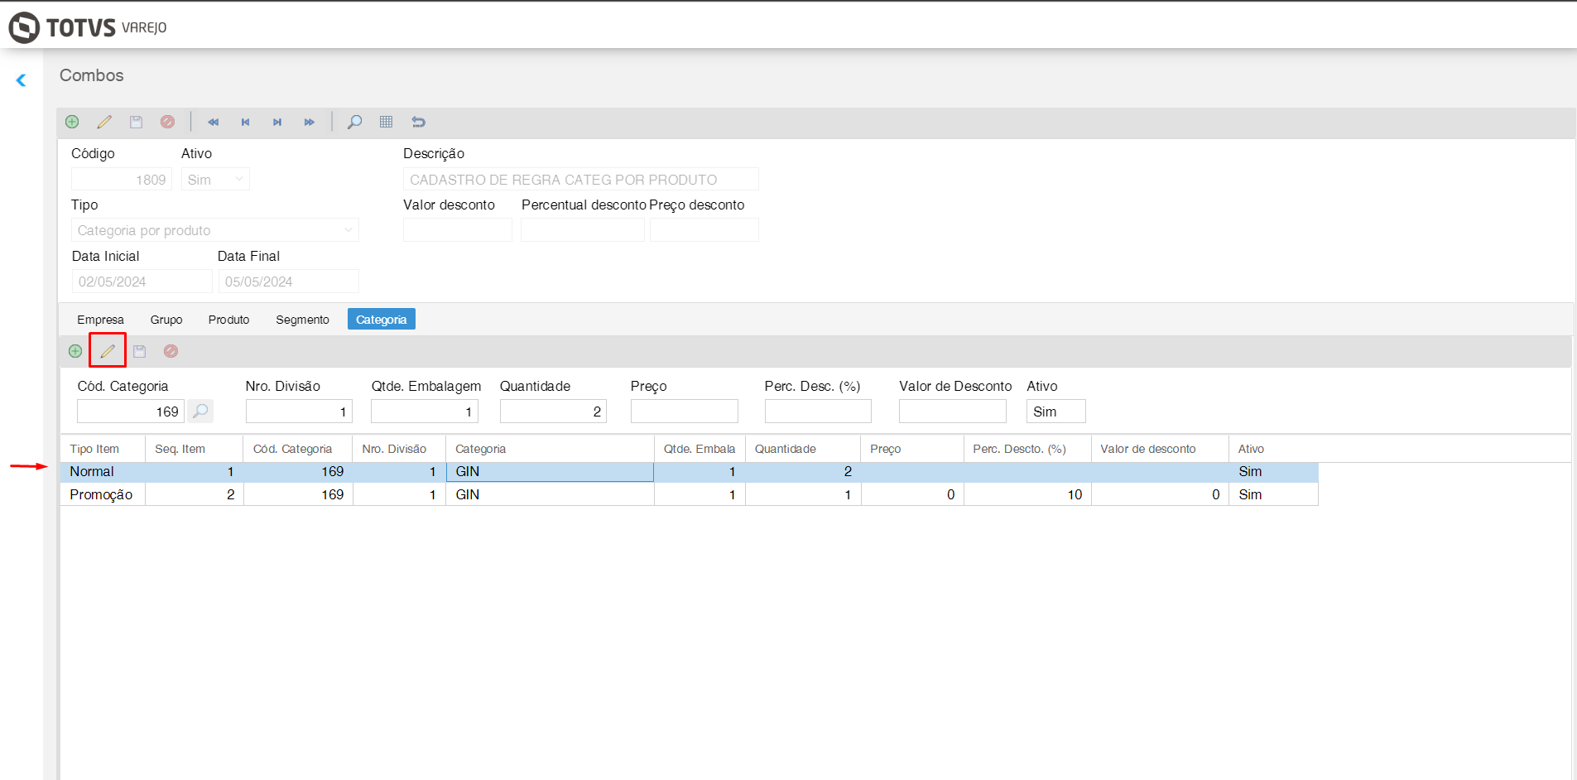Go to the previous record
This screenshot has width=1577, height=780.
[x=245, y=122]
